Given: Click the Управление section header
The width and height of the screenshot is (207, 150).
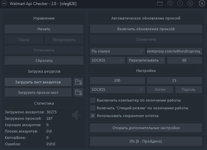Looking at the screenshot, I should [44, 18].
